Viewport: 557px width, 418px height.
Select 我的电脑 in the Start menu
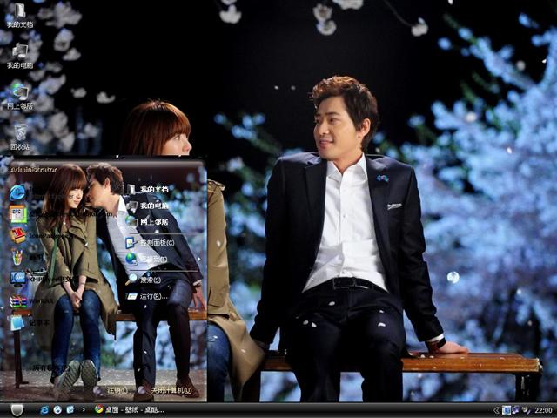coord(148,206)
